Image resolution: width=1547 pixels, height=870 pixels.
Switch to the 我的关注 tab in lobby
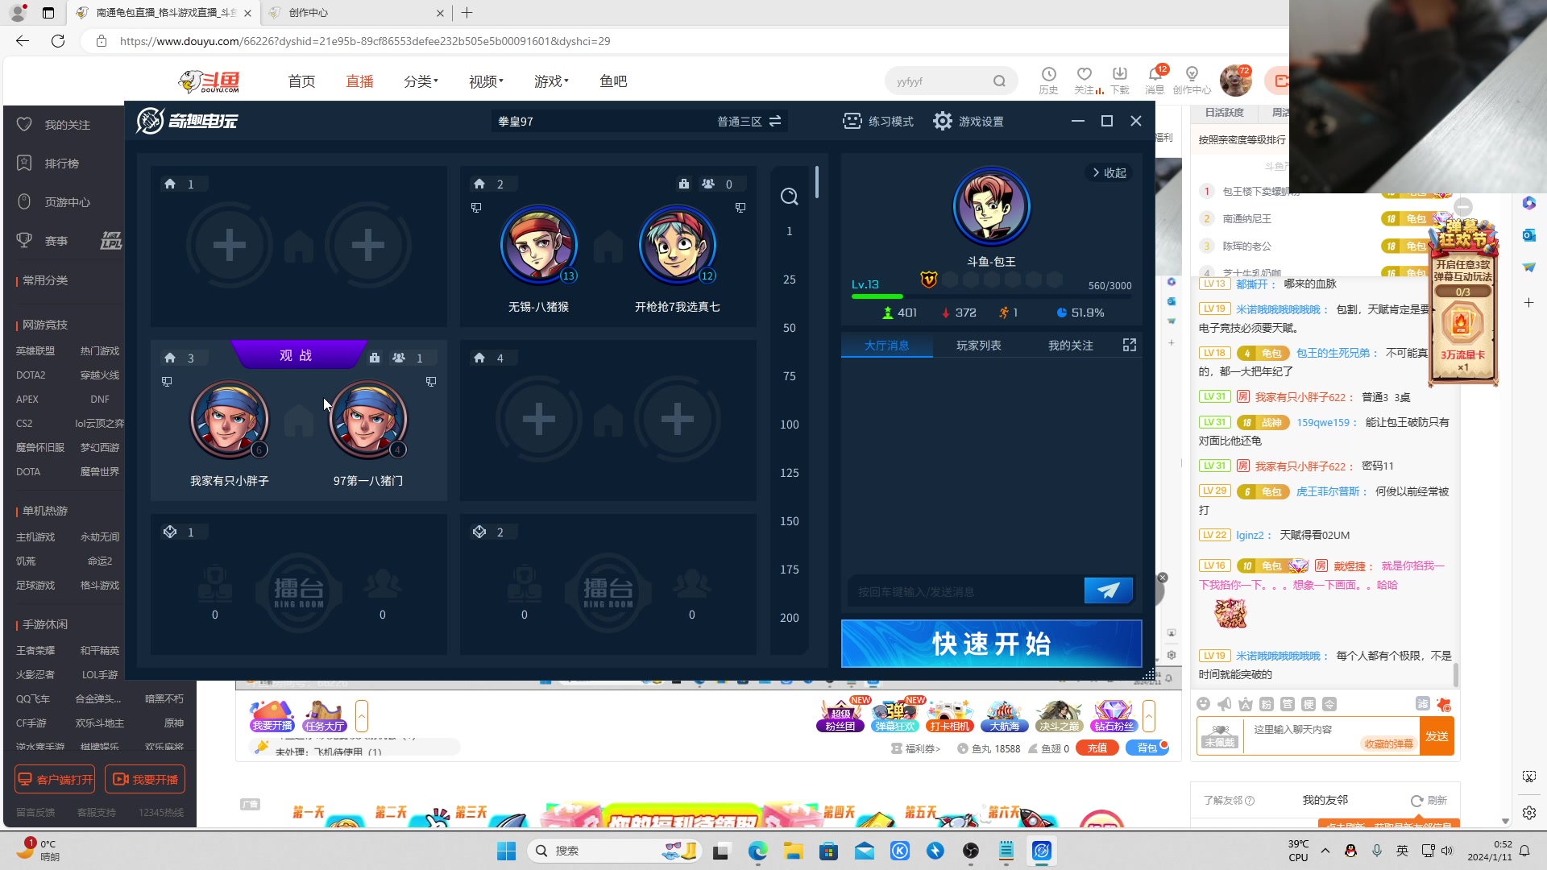pyautogui.click(x=1070, y=346)
